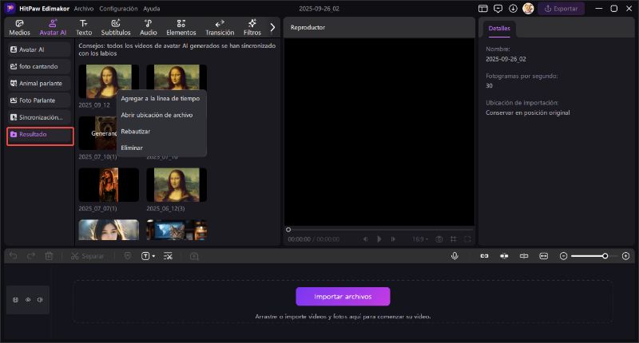Switch to the Detalles tab
Screen dimensions: 639x343
click(x=499, y=29)
